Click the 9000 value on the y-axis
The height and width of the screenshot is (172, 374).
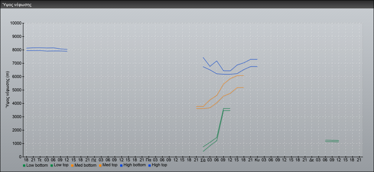pos(17,36)
